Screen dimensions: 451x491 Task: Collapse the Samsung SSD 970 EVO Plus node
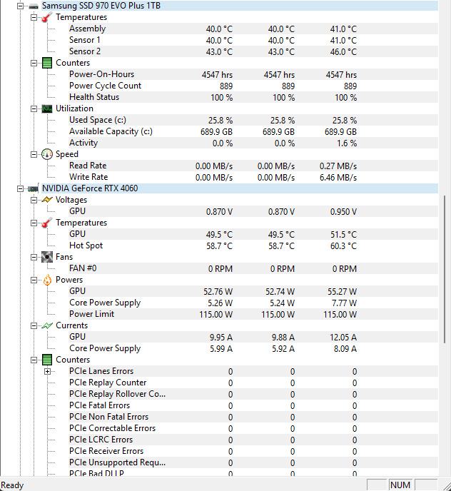pos(20,6)
